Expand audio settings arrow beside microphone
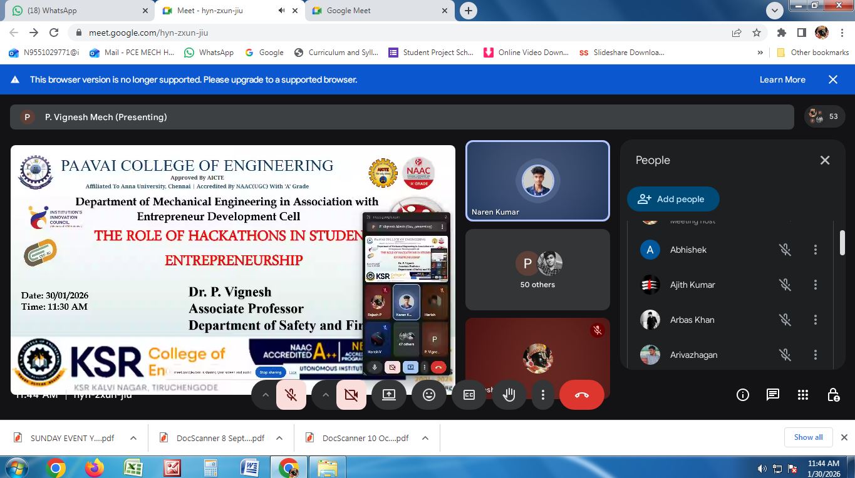Screen dimensions: 855x478 265,395
